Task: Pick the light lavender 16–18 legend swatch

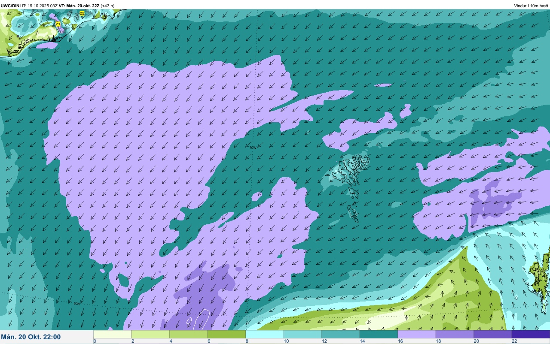Action: (x=416, y=334)
